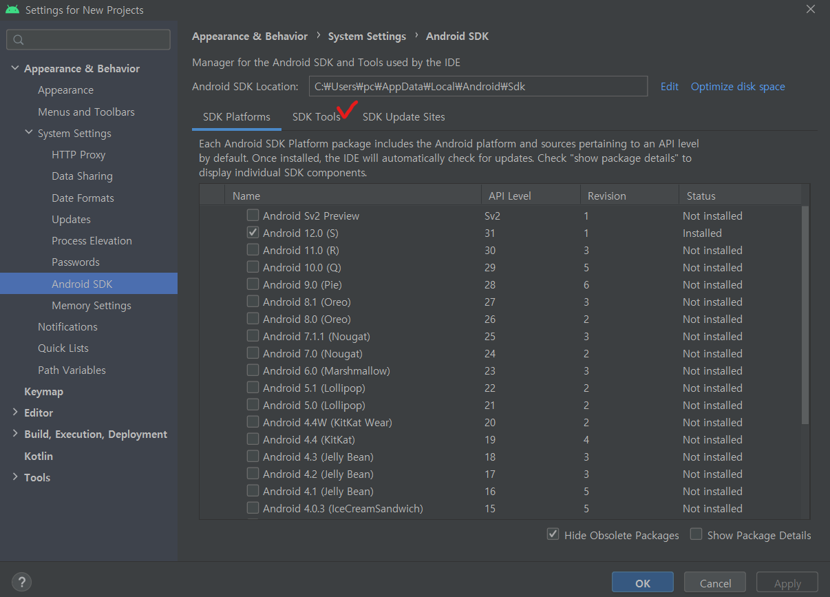Check the Android 6.0 (Marshmallow) checkbox
The image size is (830, 597).
point(253,370)
